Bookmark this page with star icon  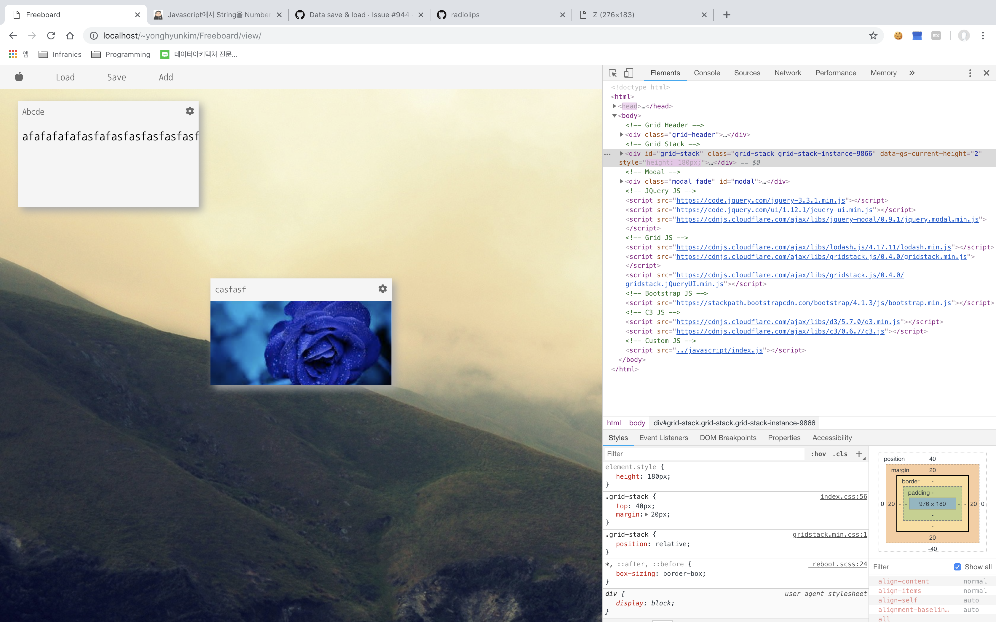click(x=873, y=36)
